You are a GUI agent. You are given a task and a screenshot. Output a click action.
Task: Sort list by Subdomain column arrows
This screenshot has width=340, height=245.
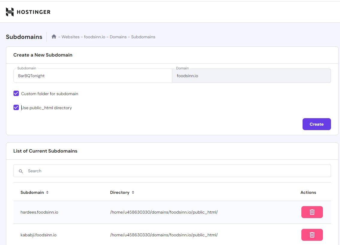click(x=47, y=193)
